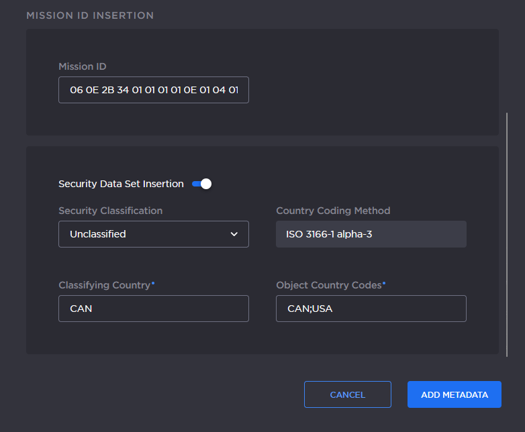Click the Classifying Country field containing CAN
Viewport: 525px width, 432px height.
coord(153,309)
